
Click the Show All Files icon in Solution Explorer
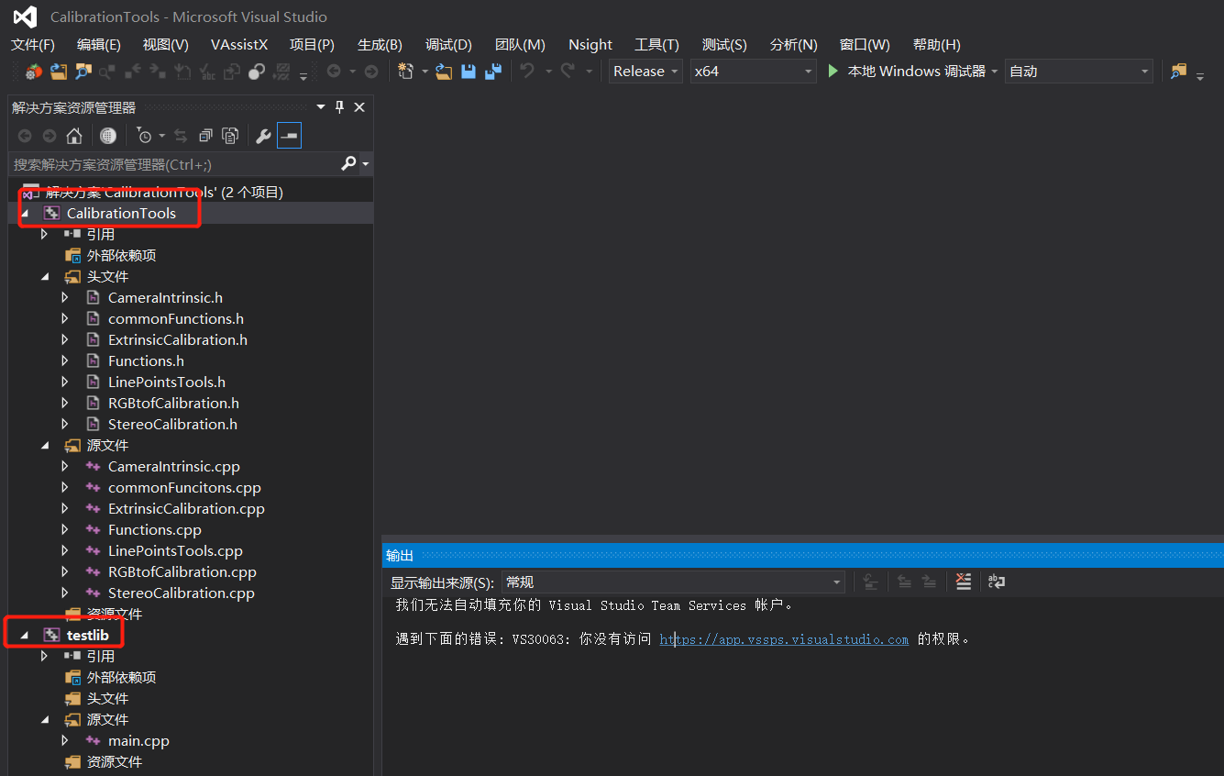(230, 136)
